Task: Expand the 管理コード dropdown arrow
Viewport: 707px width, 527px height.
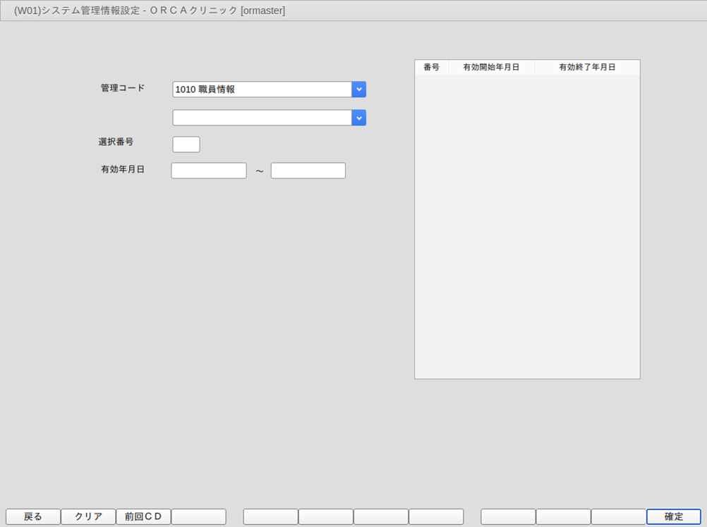Action: [359, 89]
